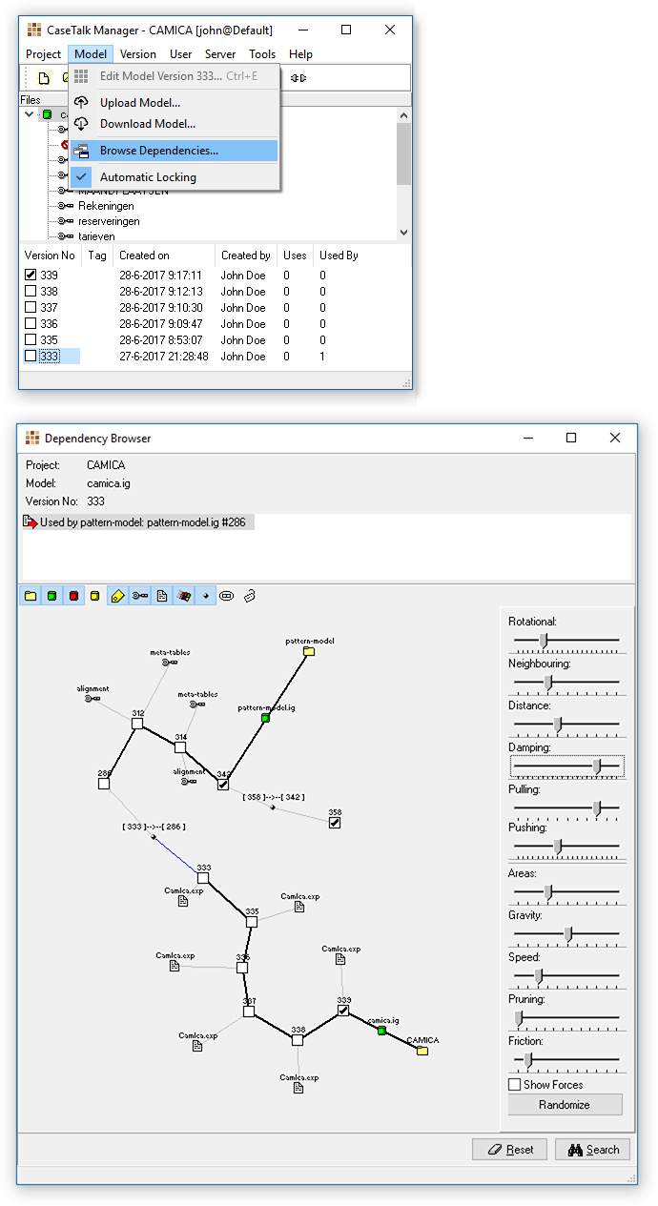Open the Tools menu
Screen dimensions: 658x1206
point(262,54)
